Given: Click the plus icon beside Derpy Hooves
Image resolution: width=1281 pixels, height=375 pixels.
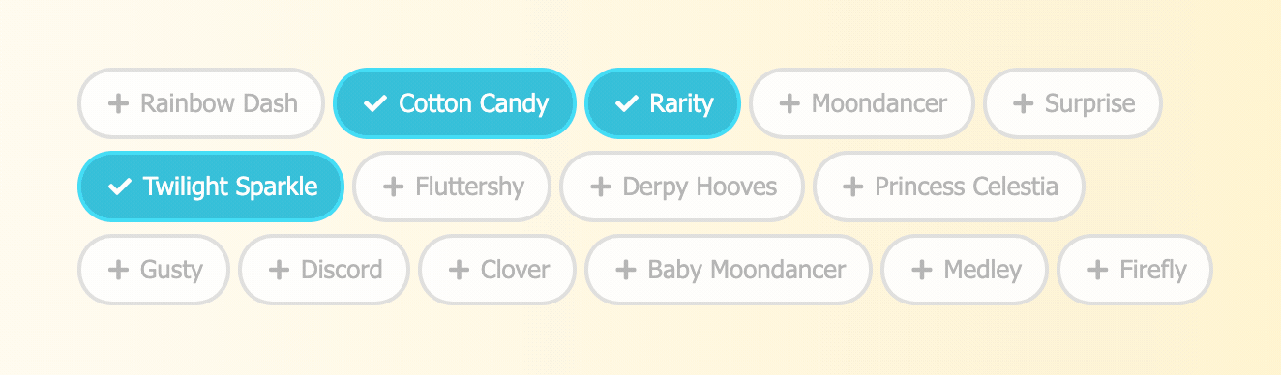Looking at the screenshot, I should (x=600, y=187).
